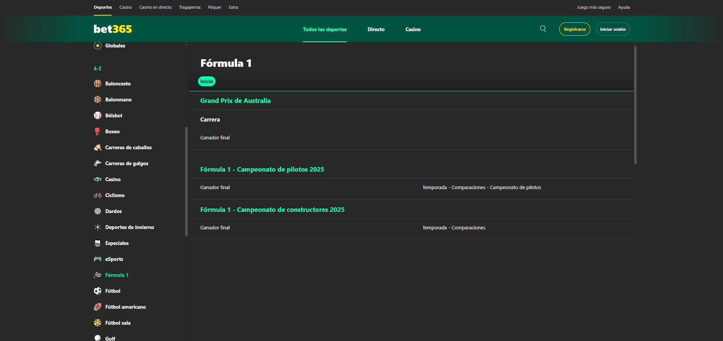Open Ganador final for Campeonato de pilotos
The image size is (723, 341).
pyautogui.click(x=215, y=187)
